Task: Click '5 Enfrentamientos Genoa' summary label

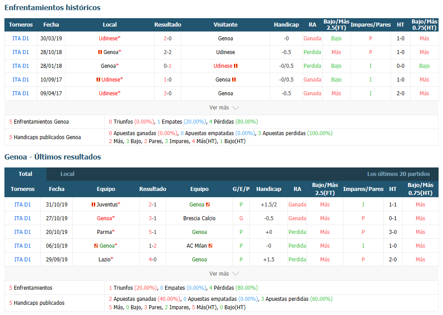Action: pyautogui.click(x=39, y=122)
